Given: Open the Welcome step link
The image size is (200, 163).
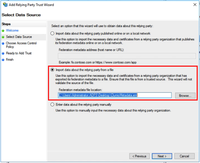Looking at the screenshot, I should point(12,30).
